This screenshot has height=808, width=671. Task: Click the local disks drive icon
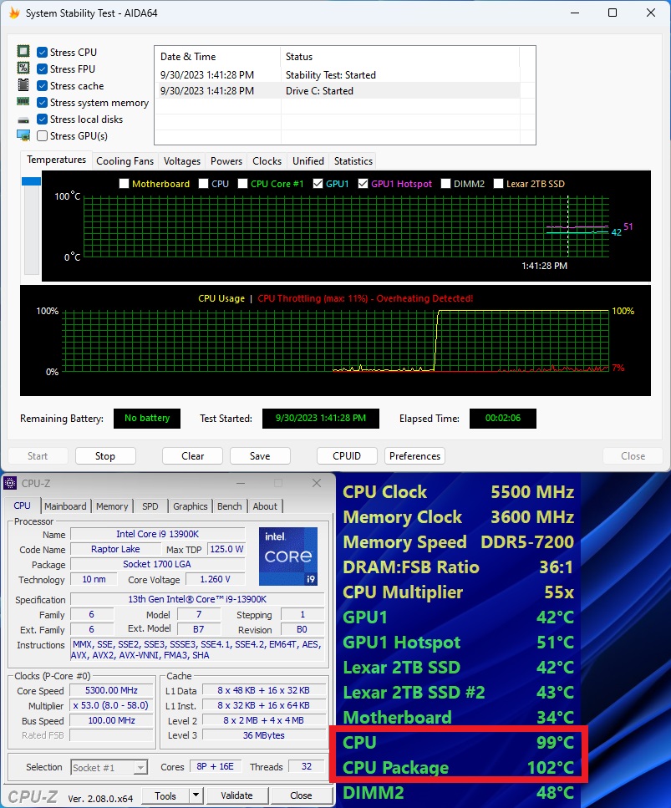pos(23,120)
